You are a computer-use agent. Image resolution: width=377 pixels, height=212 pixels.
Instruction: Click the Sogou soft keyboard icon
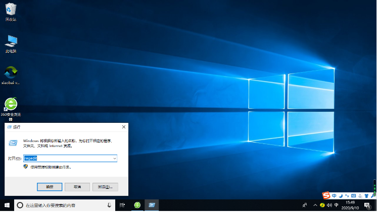point(354,195)
